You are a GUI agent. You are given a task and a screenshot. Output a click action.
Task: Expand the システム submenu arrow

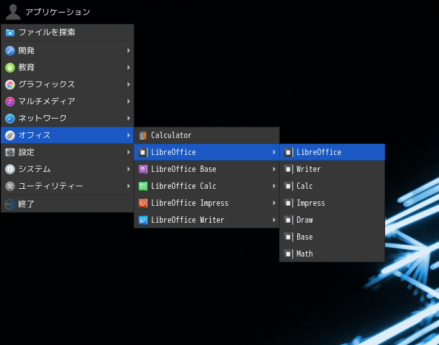129,169
